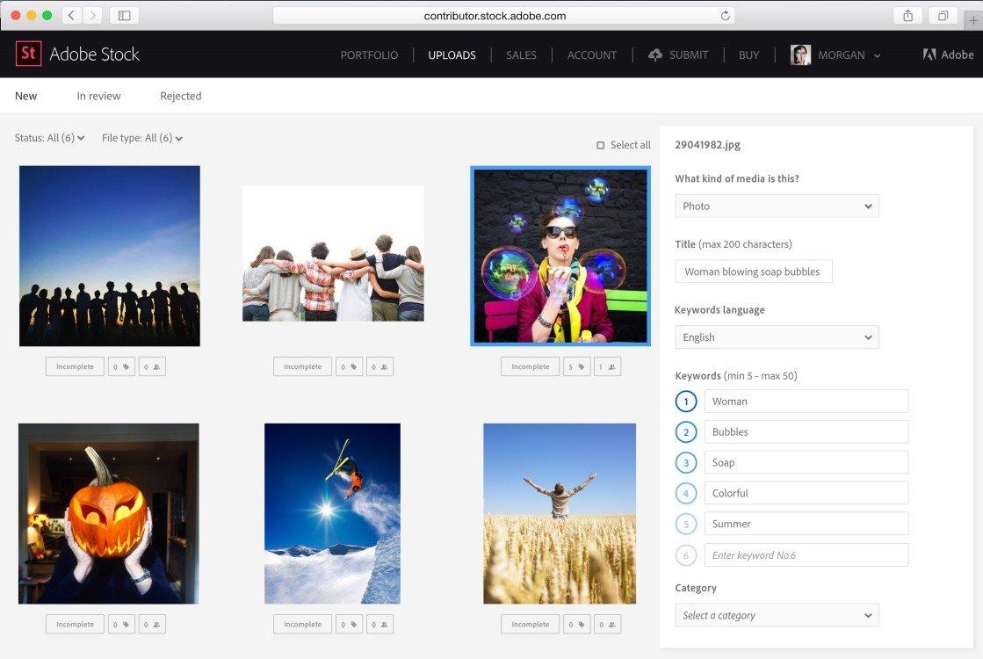
Task: Open the Status: All (6) filter
Action: click(50, 138)
